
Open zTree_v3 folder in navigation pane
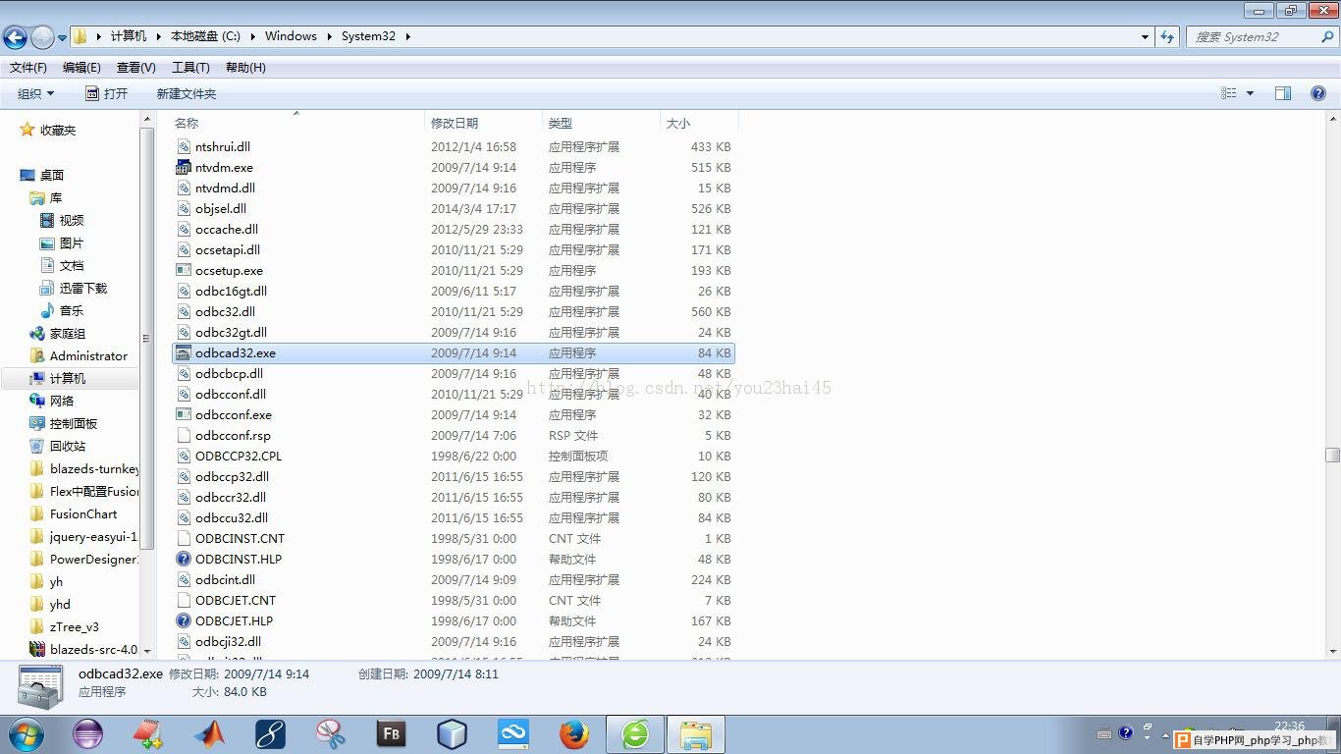click(x=75, y=626)
